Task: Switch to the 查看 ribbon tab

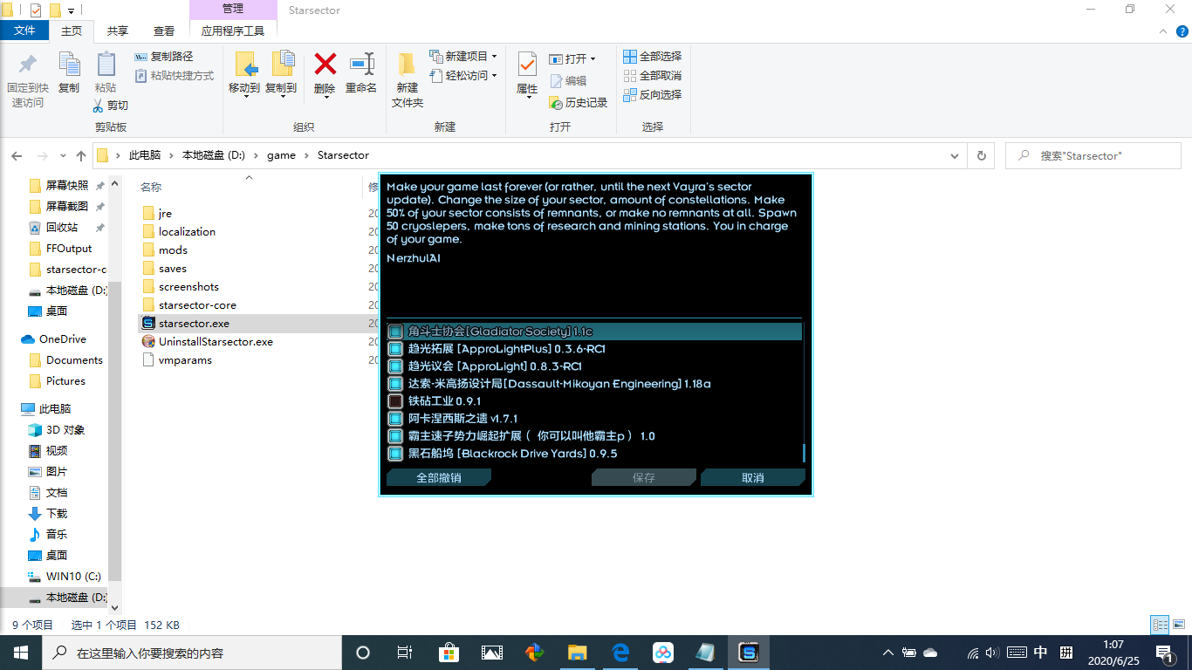Action: (165, 29)
